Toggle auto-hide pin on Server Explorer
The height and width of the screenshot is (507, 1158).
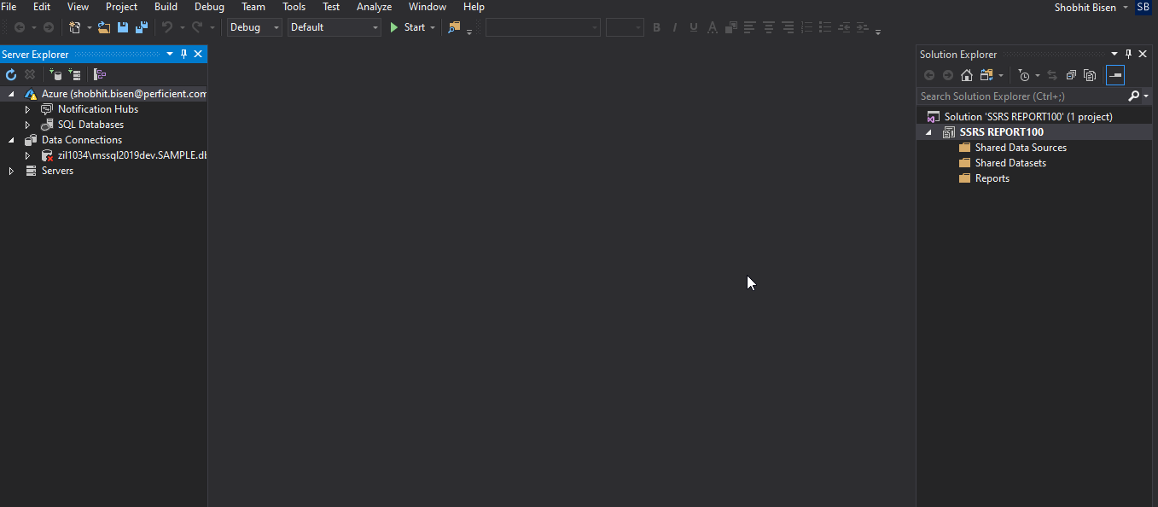pos(183,54)
